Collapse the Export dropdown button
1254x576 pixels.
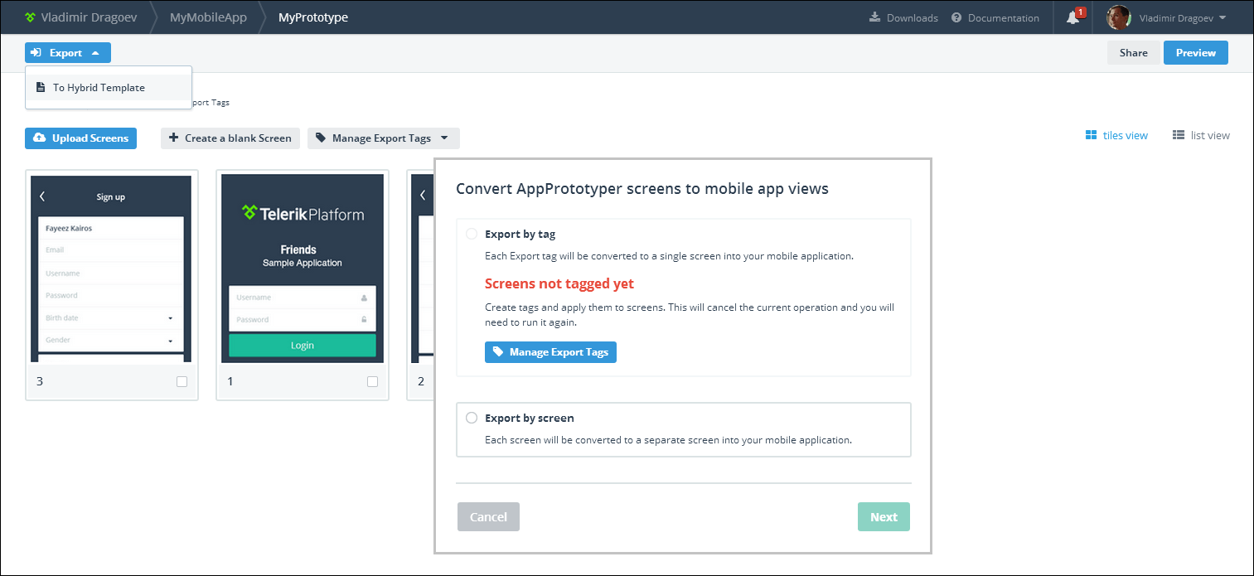coord(67,53)
